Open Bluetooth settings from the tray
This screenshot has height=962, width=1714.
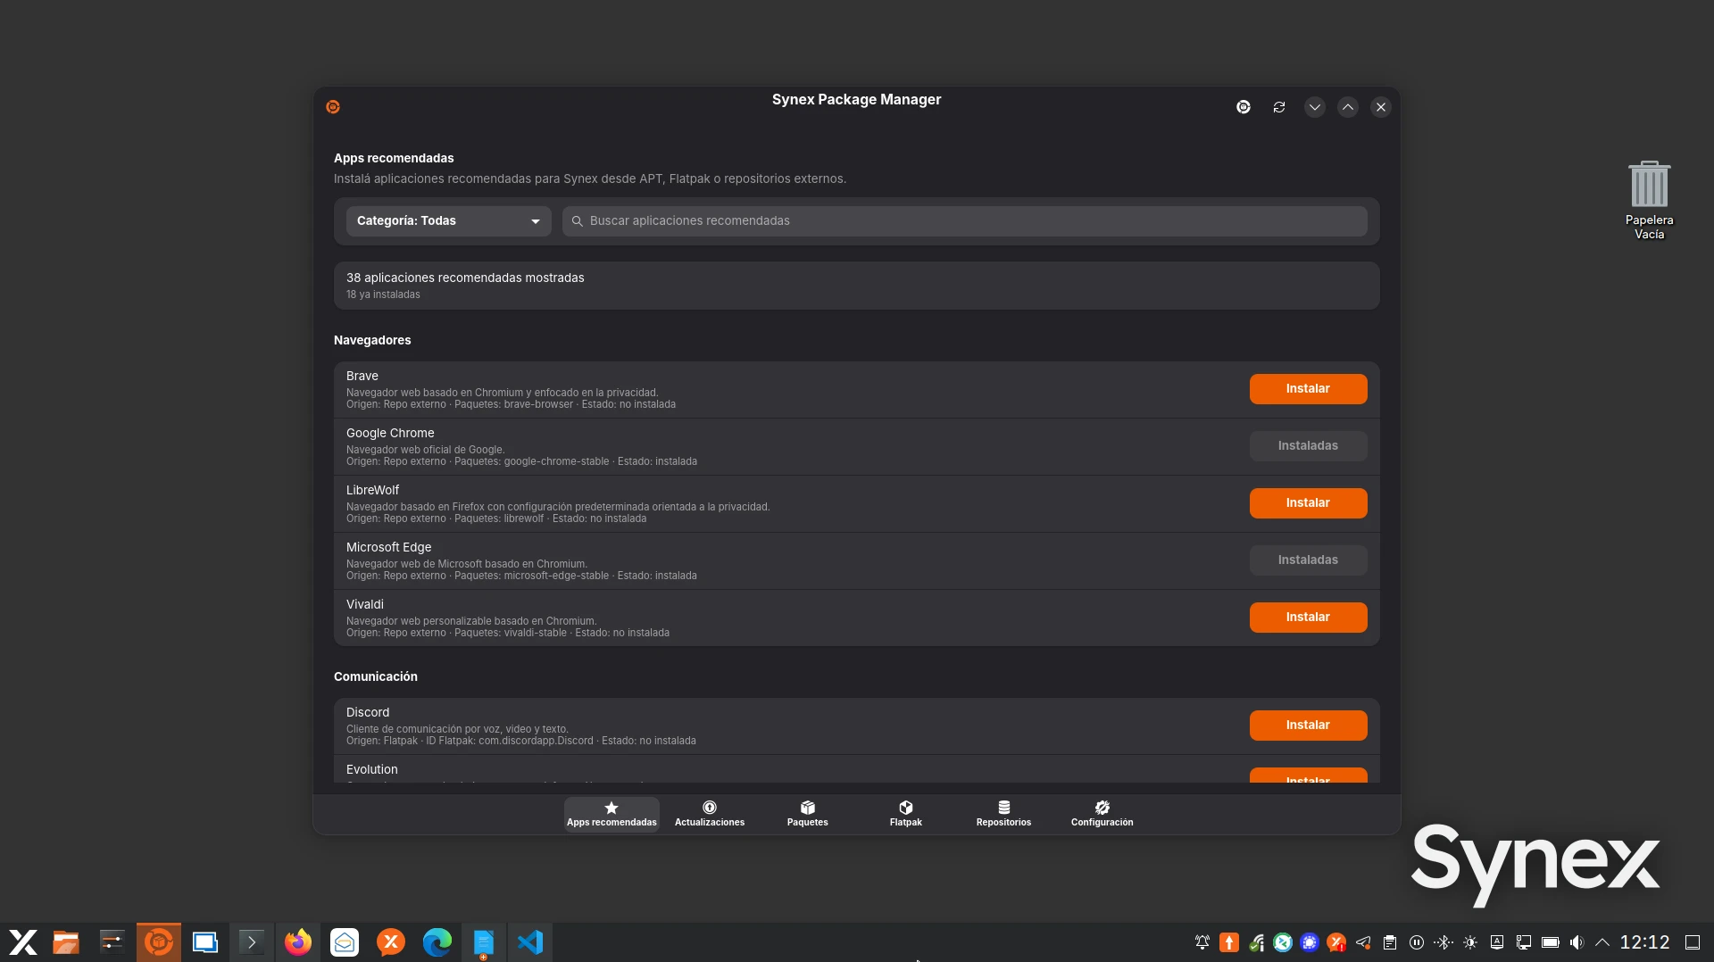coord(1444,942)
